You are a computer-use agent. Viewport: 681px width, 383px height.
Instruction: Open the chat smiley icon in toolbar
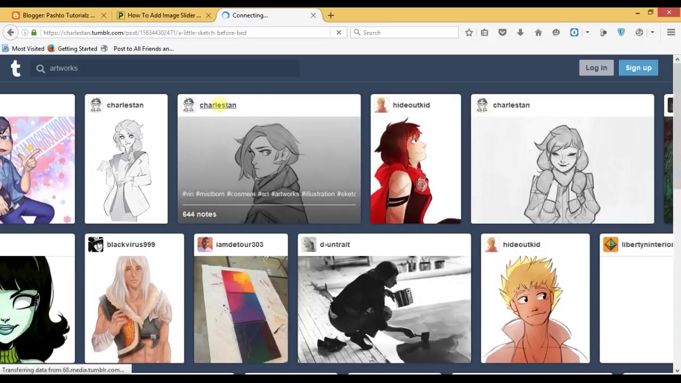pos(556,32)
